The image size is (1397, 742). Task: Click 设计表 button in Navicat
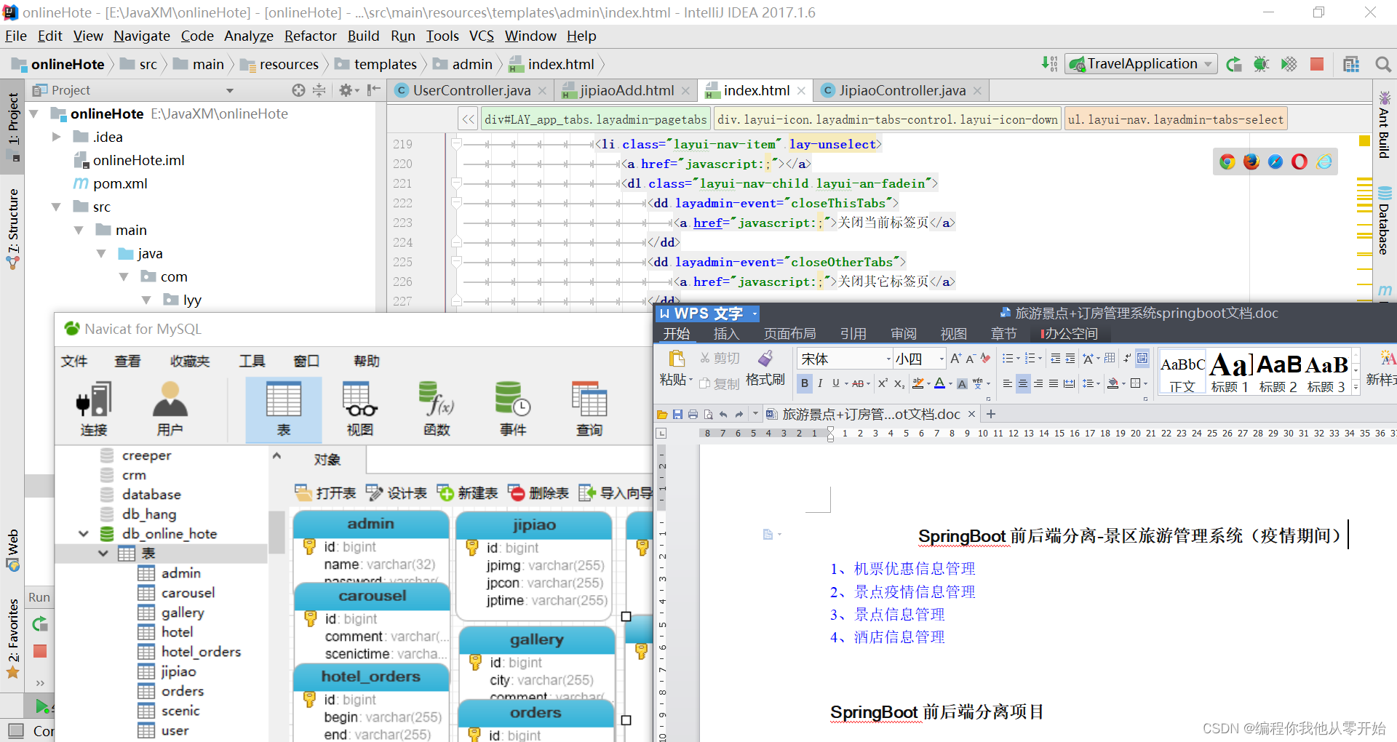coord(396,493)
